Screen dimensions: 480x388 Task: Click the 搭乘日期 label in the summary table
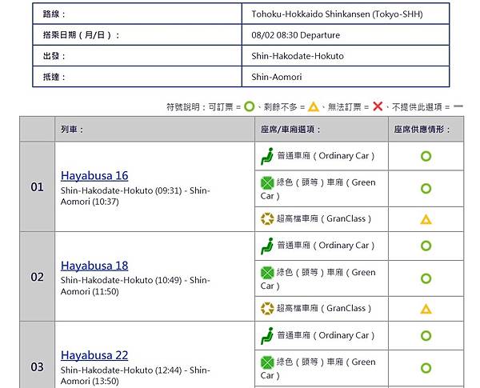(81, 35)
